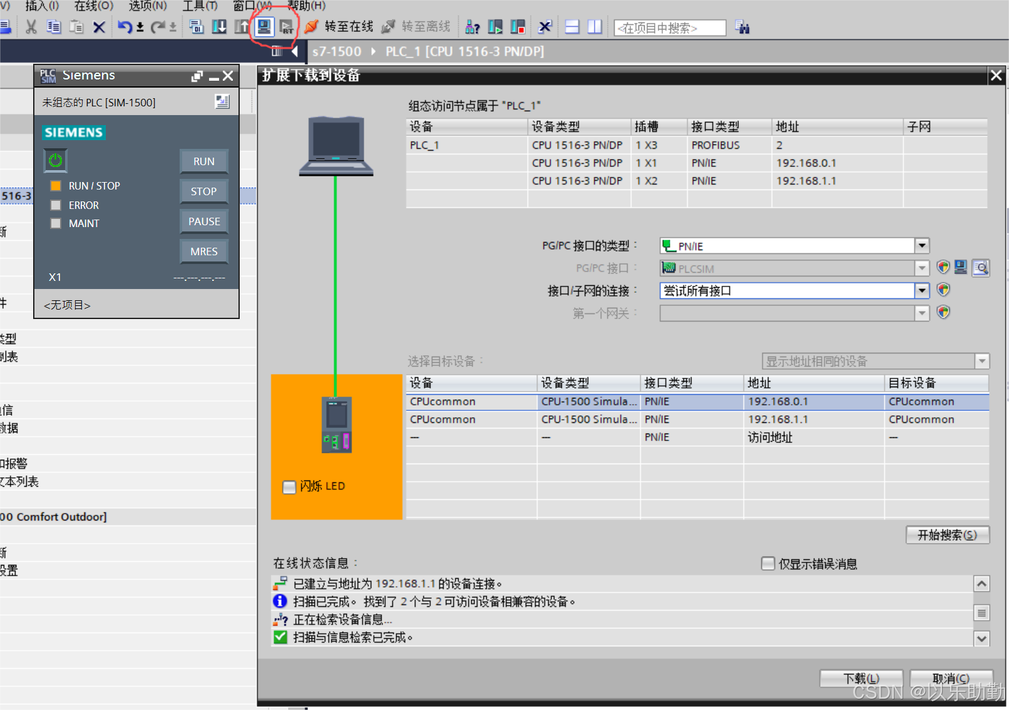Select CPUcommon row with address 192.168.0.1
The height and width of the screenshot is (710, 1009).
697,402
